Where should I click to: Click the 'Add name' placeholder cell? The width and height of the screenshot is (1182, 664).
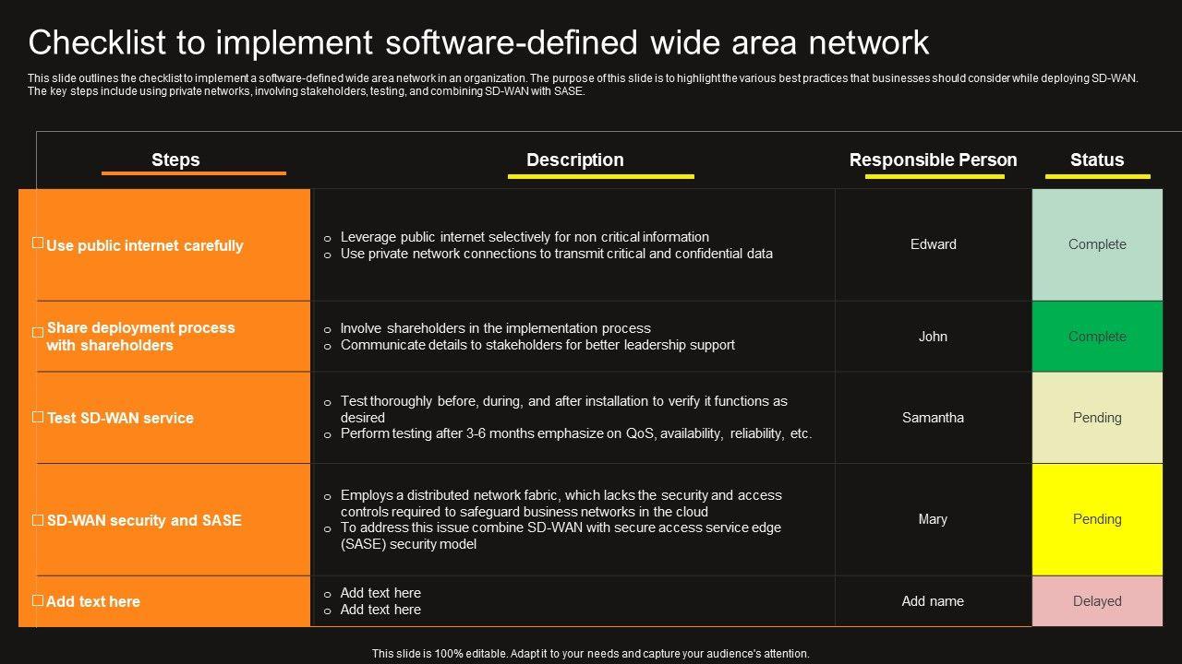933,601
